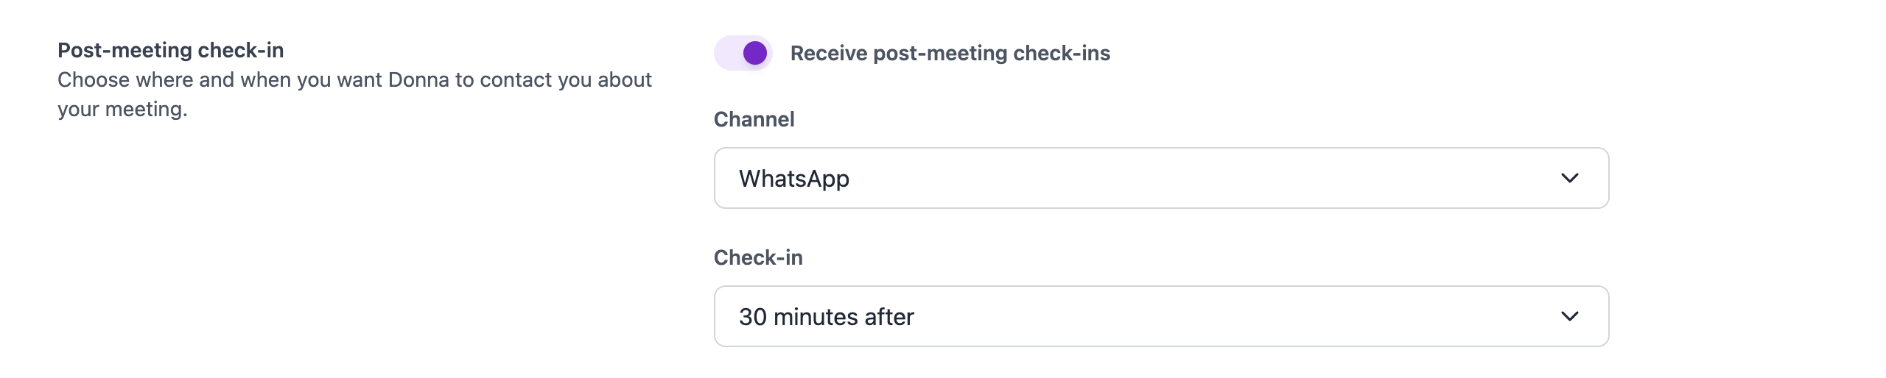Click the description text mentioning Donna

point(354,79)
